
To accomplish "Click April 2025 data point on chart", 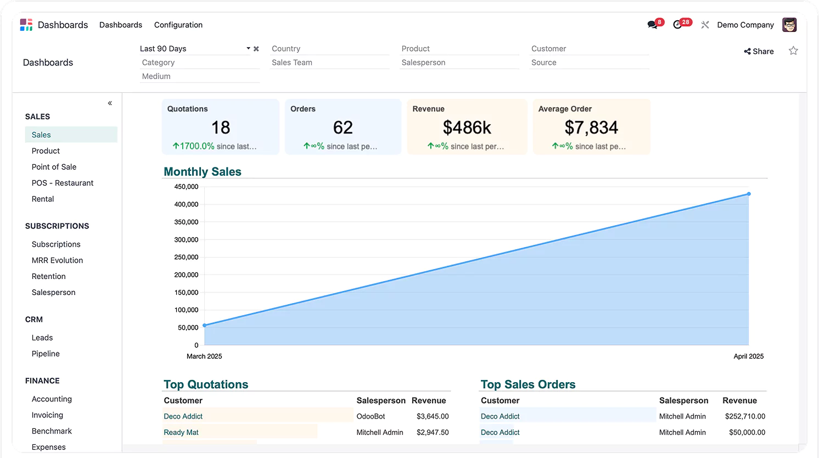I will coord(748,194).
